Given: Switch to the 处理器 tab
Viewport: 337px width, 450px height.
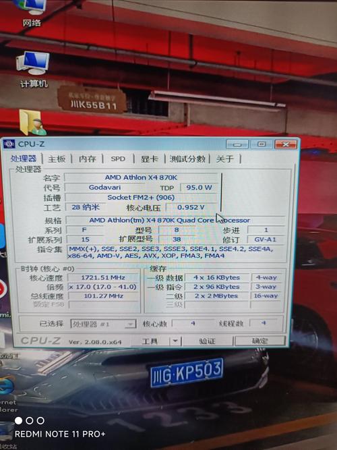Looking at the screenshot, I should click(24, 159).
